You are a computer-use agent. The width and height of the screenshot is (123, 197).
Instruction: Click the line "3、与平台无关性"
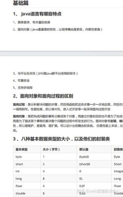tap(45, 73)
